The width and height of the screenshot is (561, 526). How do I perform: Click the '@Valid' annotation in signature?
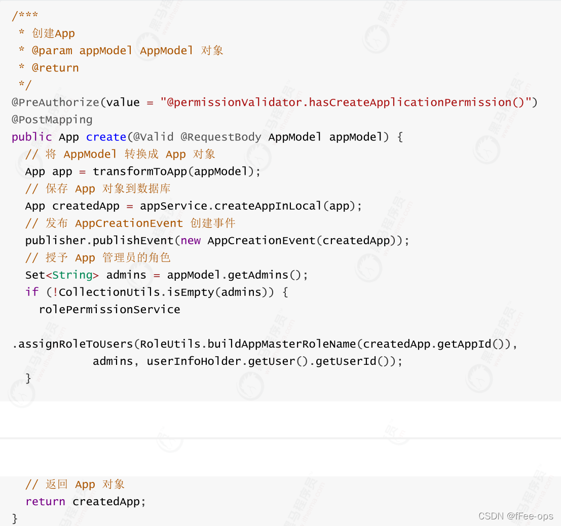pyautogui.click(x=153, y=137)
